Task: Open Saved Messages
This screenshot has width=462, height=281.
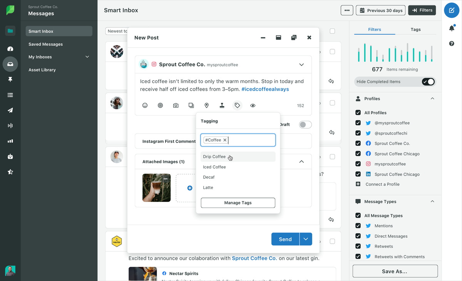Action: pyautogui.click(x=45, y=44)
